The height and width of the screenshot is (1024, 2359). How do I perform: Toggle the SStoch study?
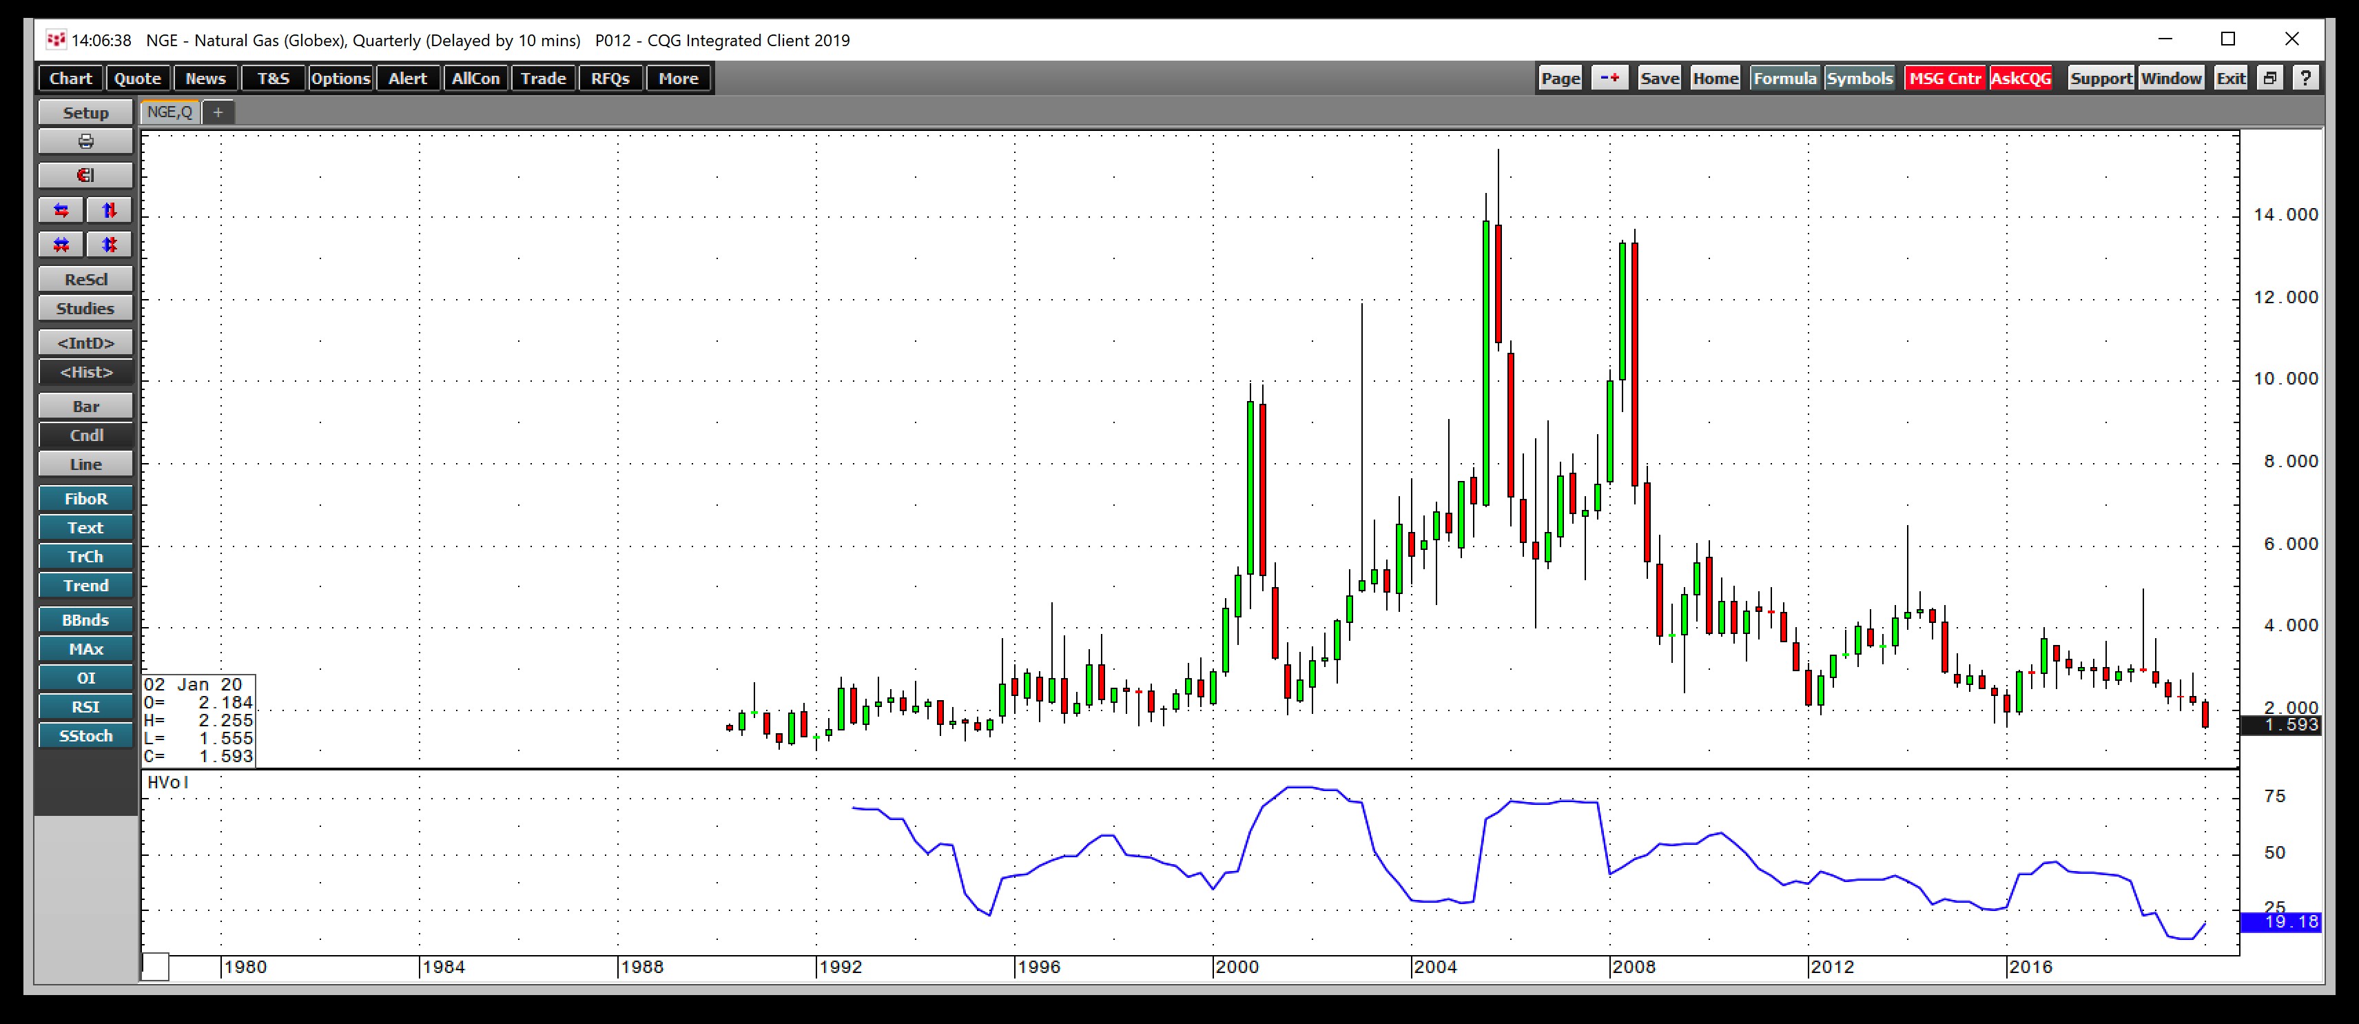[85, 737]
